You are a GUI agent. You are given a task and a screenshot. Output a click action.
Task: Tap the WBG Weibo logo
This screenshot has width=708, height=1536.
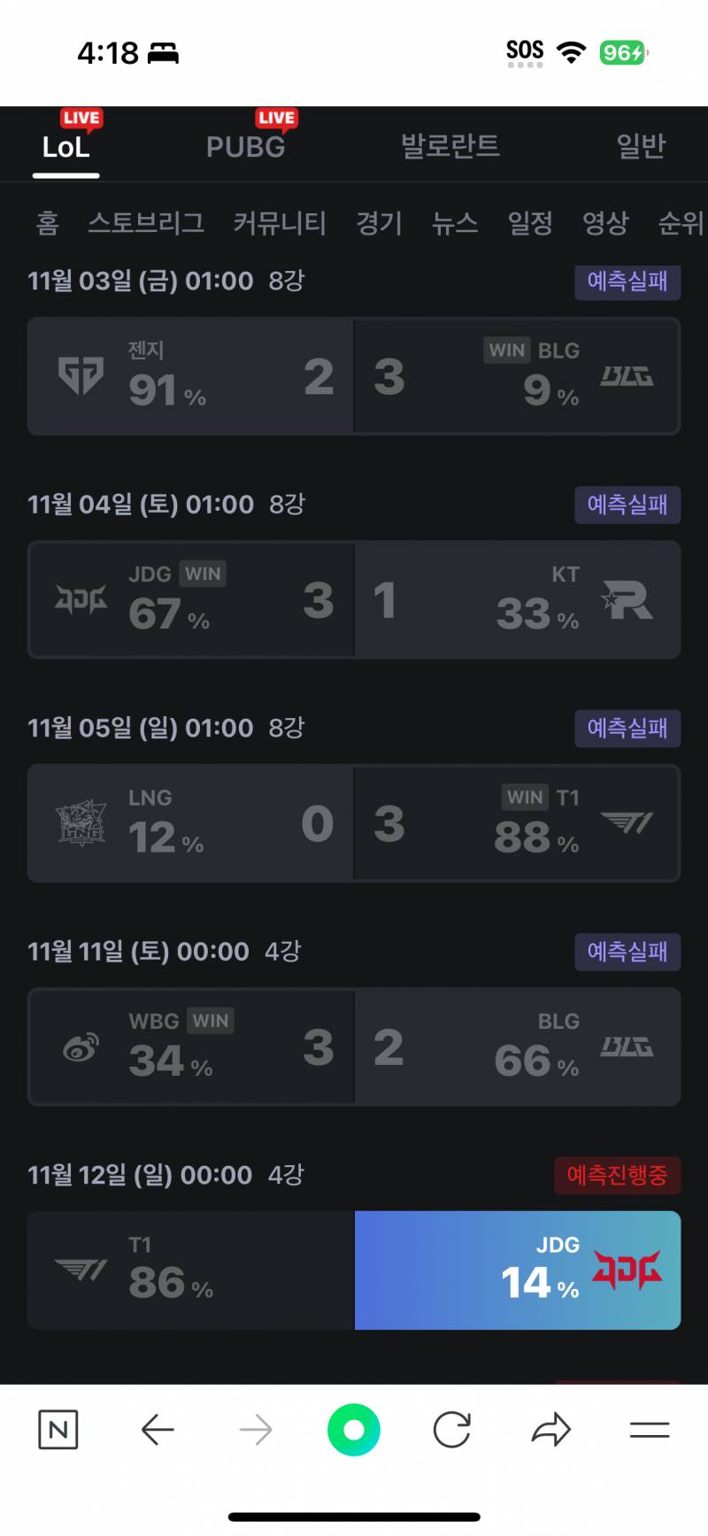pos(81,1047)
